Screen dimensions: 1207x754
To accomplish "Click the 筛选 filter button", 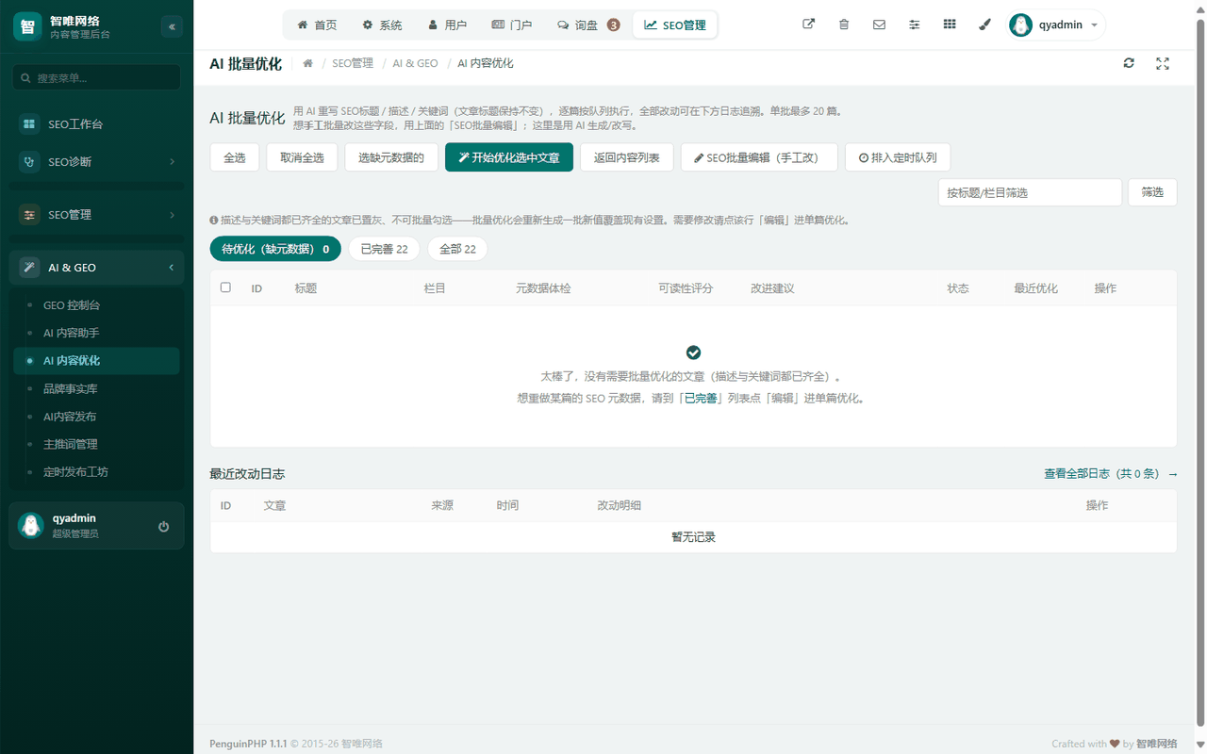I will (1152, 192).
